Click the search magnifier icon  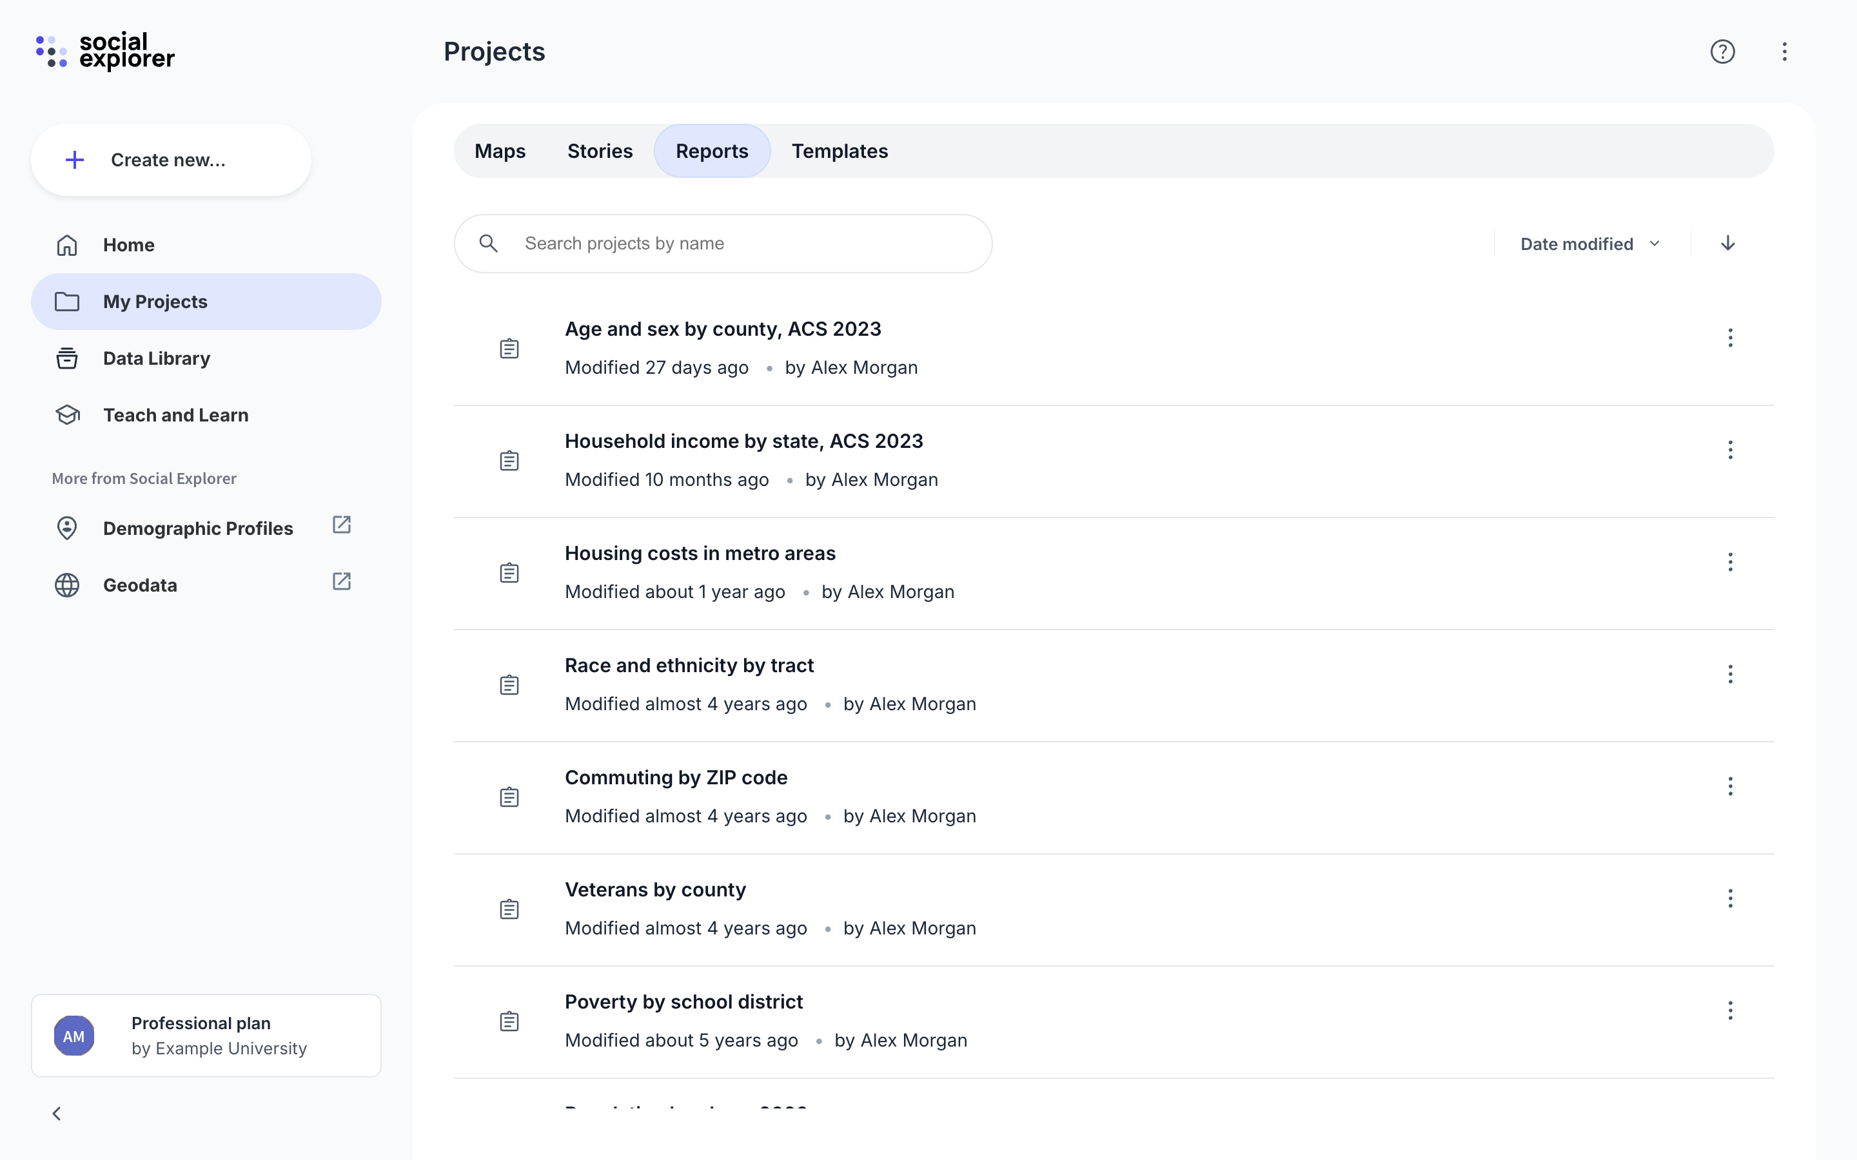coord(489,243)
